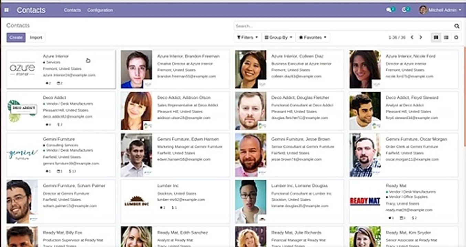Click Azure Interior's opportunities star count

pos(48,83)
